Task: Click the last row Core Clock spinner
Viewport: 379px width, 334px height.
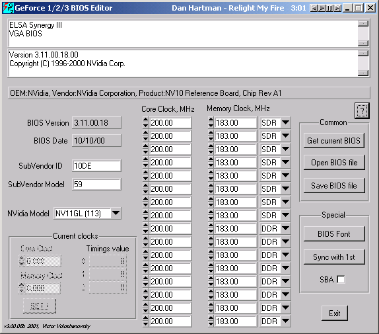Action: click(145, 321)
